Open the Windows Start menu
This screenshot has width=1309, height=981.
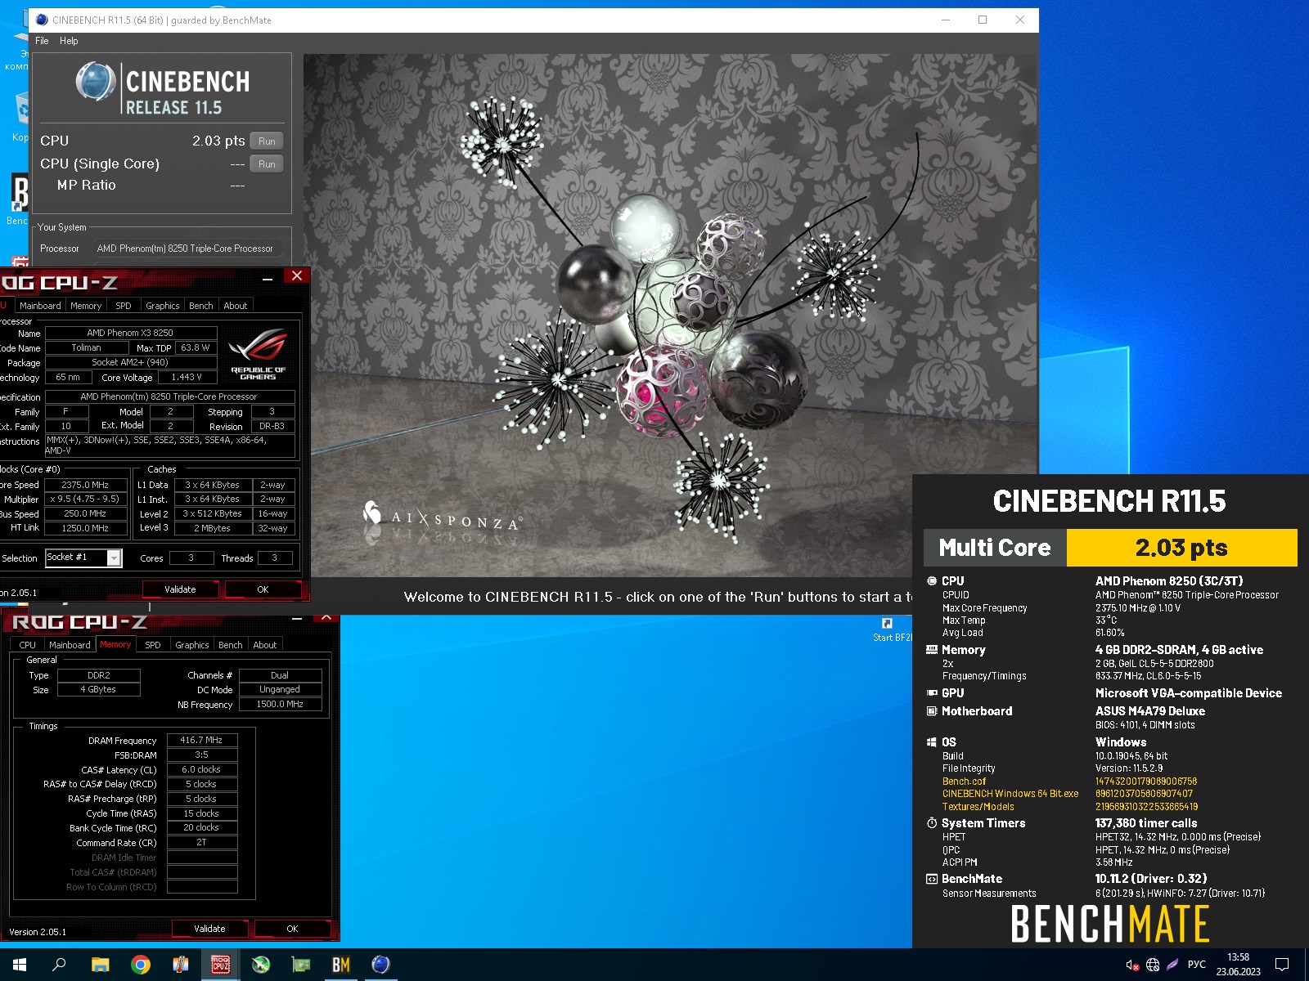pyautogui.click(x=20, y=965)
